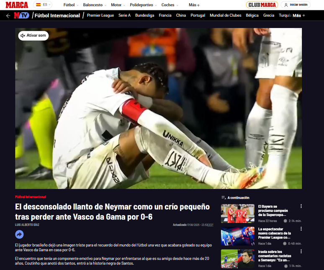Click the red Fútbol Internacional category tag
This screenshot has width=324, height=270.
coord(31,197)
